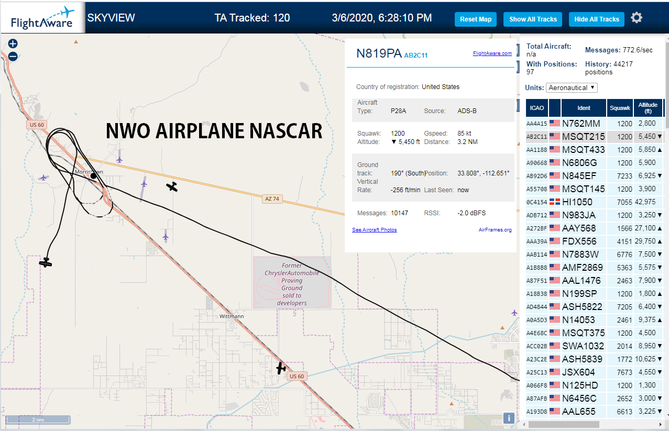
Task: Select ASH5822 in aircraft list
Action: (595, 307)
